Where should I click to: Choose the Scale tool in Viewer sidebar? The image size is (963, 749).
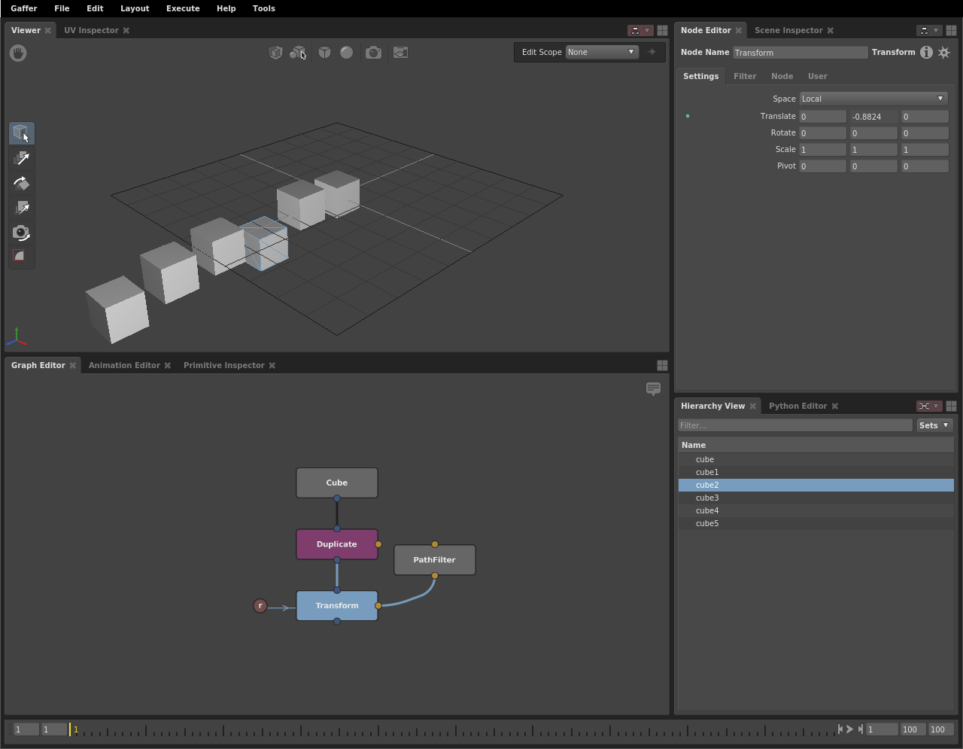click(x=22, y=208)
